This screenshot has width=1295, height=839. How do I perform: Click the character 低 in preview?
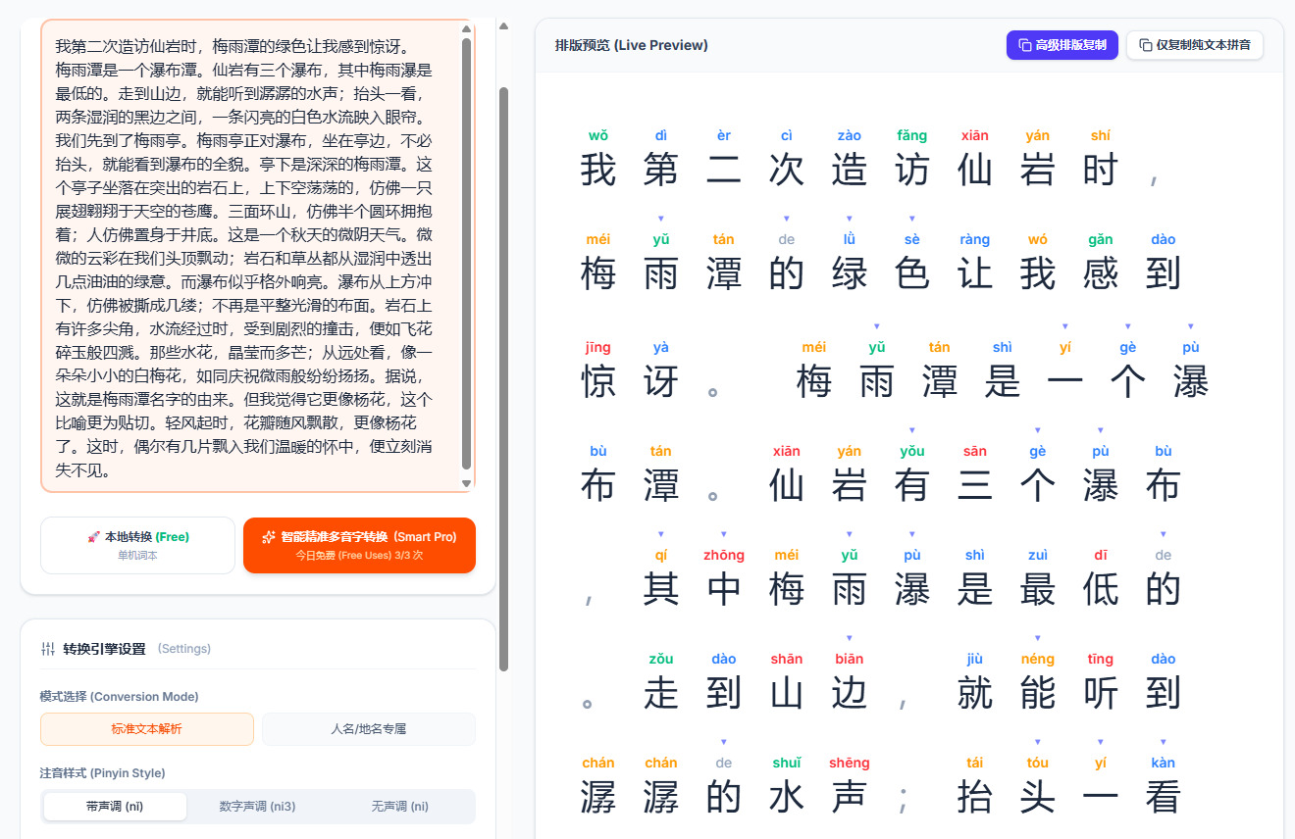1101,589
